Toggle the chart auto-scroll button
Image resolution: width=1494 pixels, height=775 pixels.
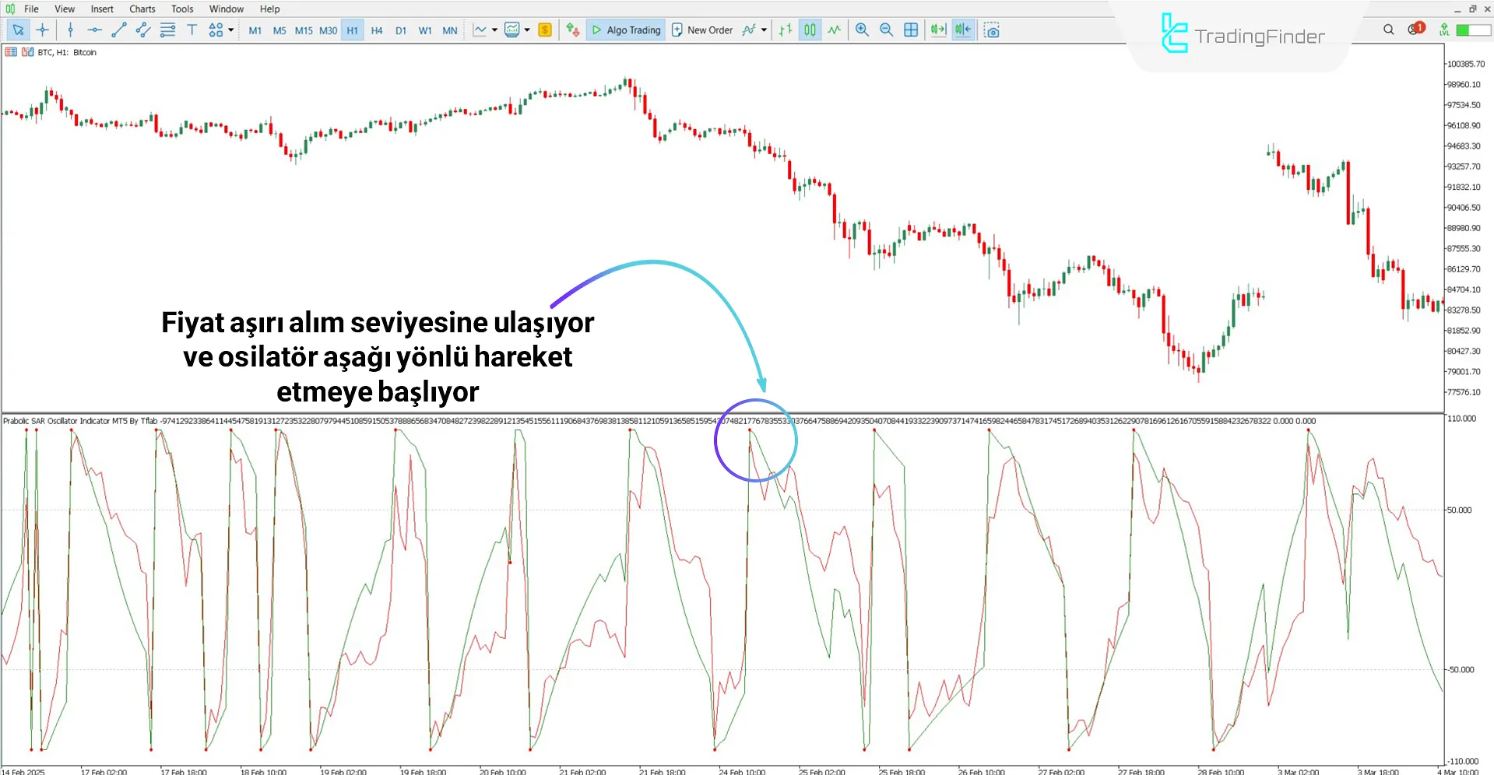click(938, 30)
